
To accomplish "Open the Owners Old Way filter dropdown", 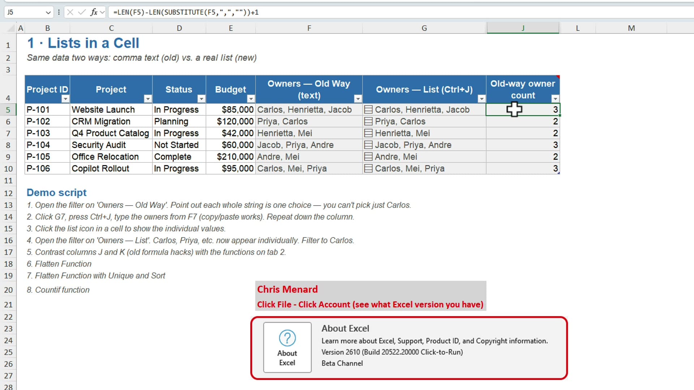I will click(358, 99).
